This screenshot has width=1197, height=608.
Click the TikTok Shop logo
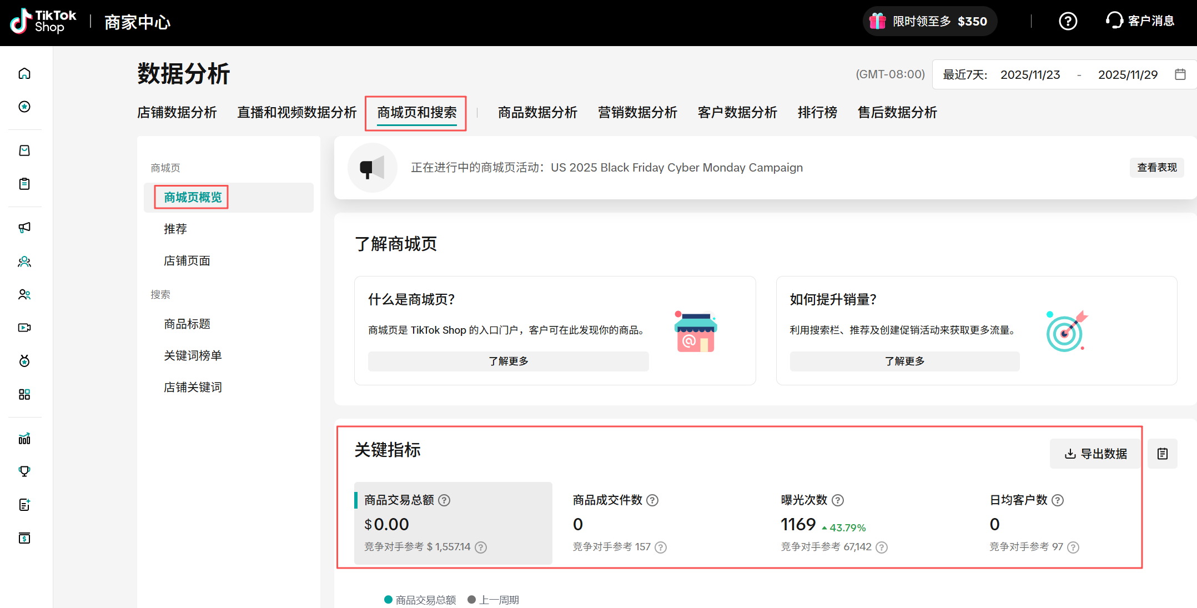coord(43,22)
